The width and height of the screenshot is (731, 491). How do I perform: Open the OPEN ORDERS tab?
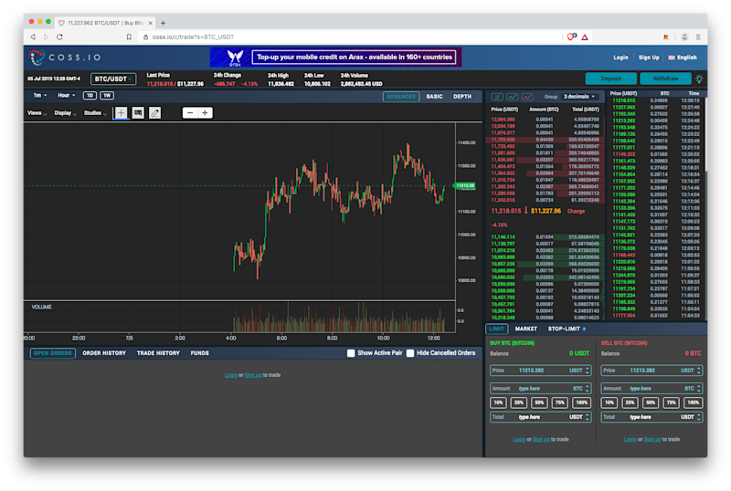(x=53, y=353)
